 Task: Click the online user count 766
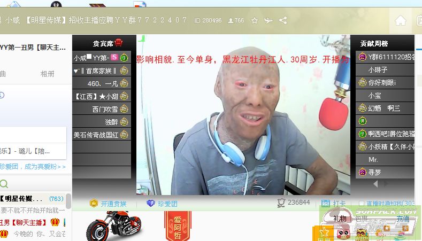[236, 20]
